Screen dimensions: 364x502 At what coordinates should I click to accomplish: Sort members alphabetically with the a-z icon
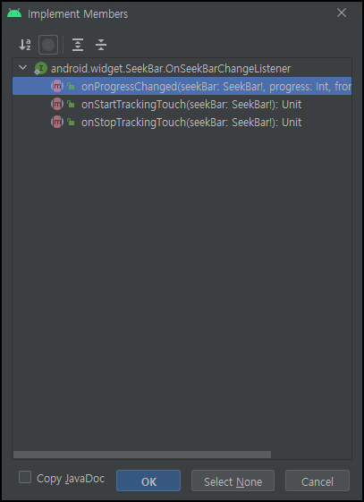(25, 45)
